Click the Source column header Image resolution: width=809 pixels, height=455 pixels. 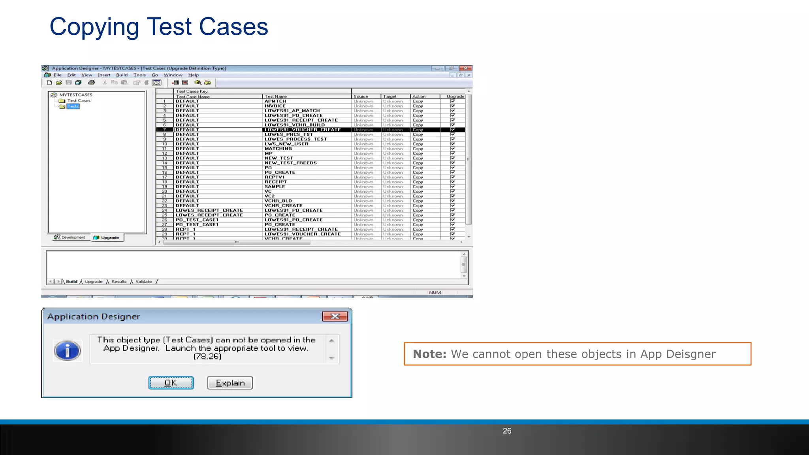pyautogui.click(x=366, y=96)
